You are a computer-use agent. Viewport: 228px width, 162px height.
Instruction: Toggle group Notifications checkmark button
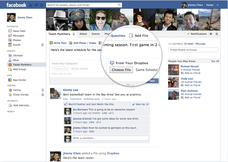(x=197, y=34)
